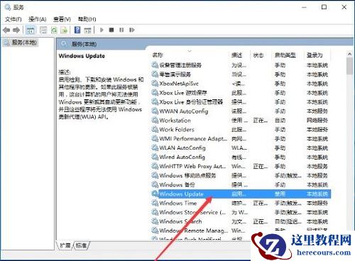Image resolution: width=355 pixels, height=261 pixels.
Task: Select 服务(本地) in the left tree
Action: 24,43
